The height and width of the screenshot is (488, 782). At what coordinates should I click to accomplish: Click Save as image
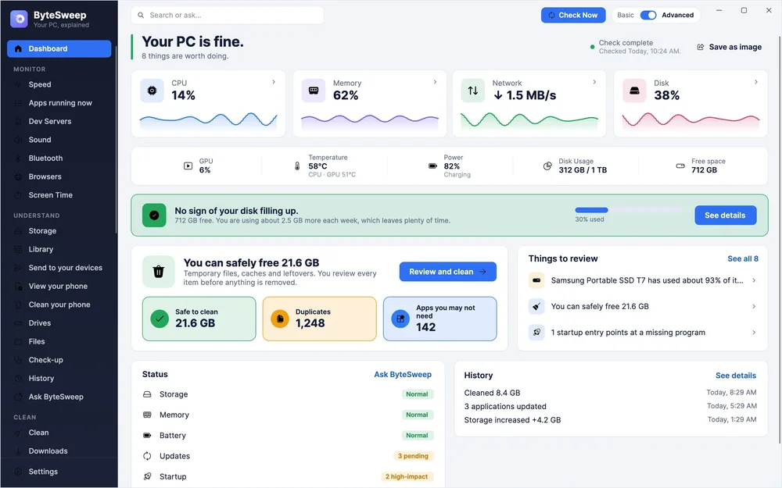click(729, 47)
